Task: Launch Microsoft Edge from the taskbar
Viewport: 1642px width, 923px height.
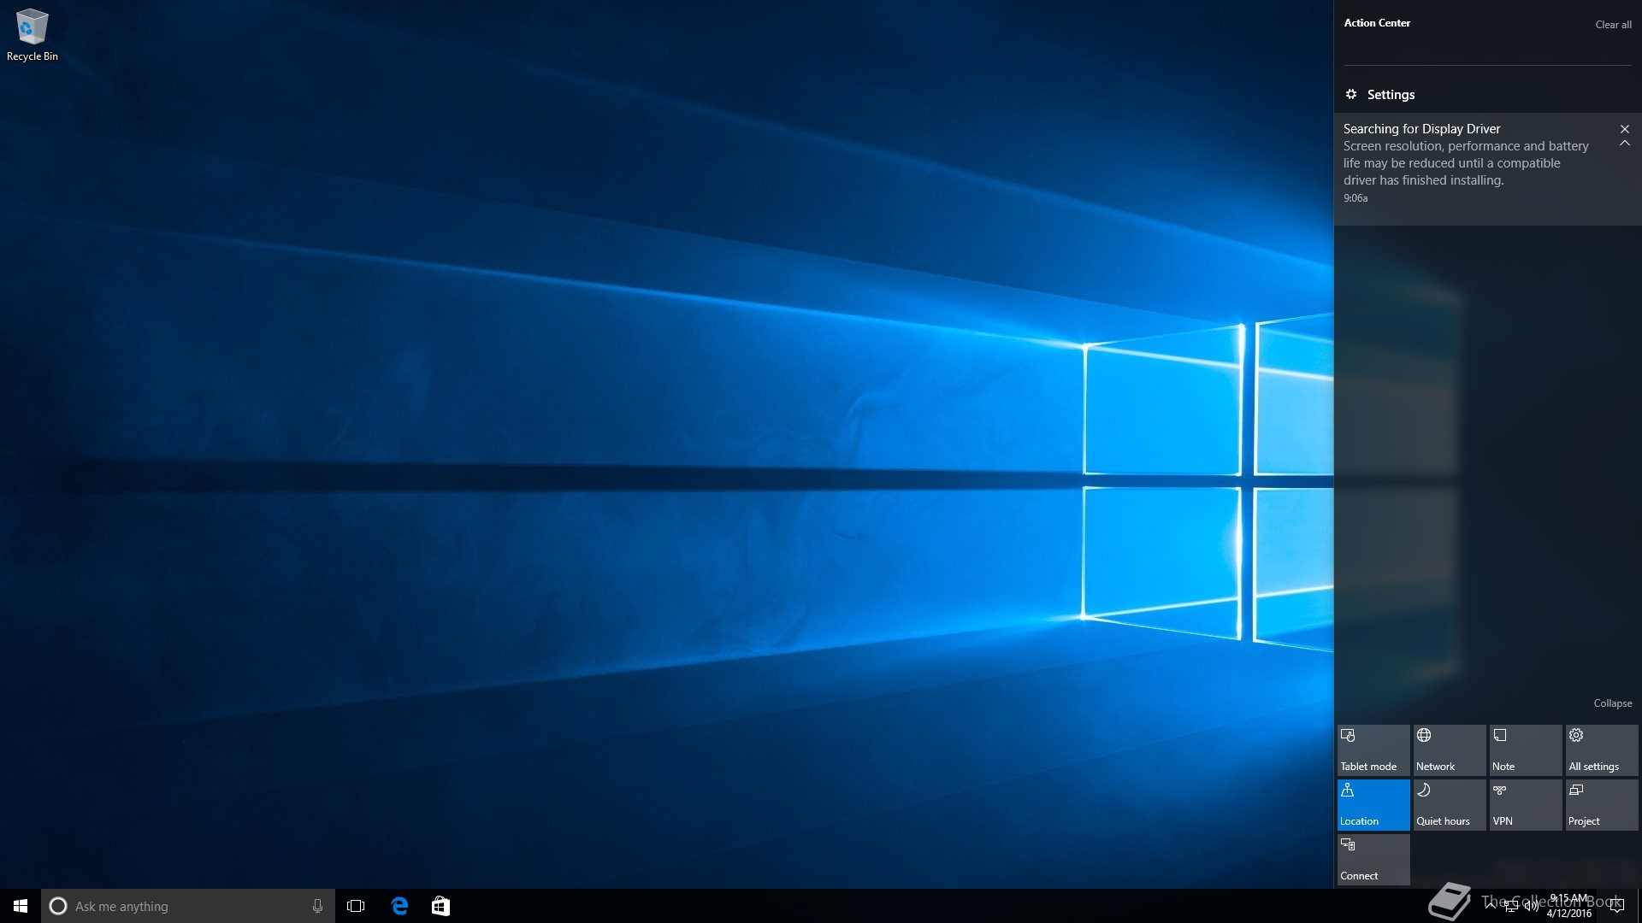Action: pos(399,906)
